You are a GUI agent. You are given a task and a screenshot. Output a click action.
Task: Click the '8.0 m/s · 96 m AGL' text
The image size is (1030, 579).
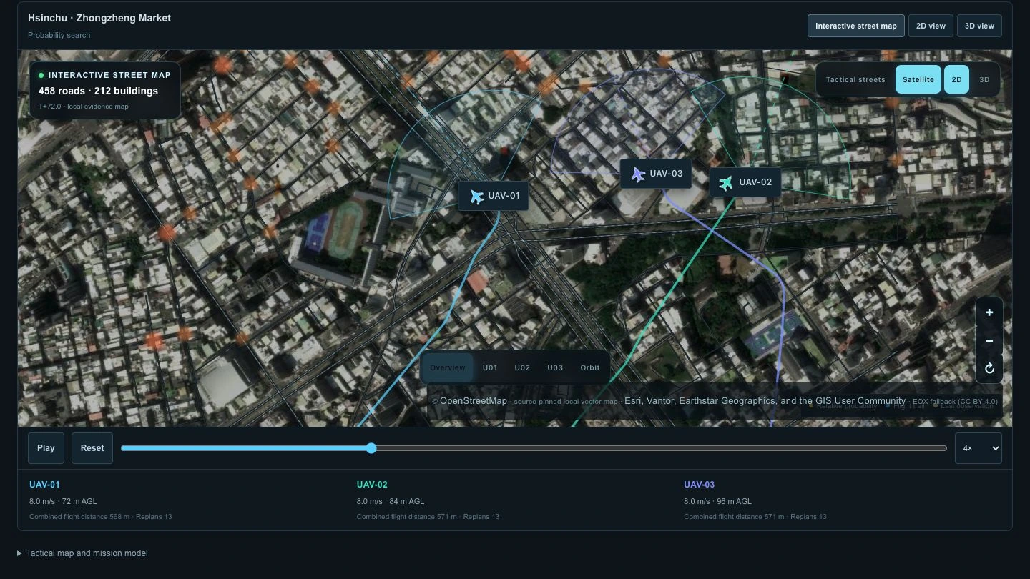tap(717, 501)
